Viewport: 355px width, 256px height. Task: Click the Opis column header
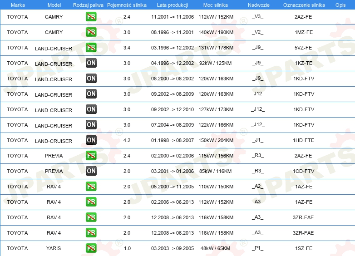(x=340, y=5)
